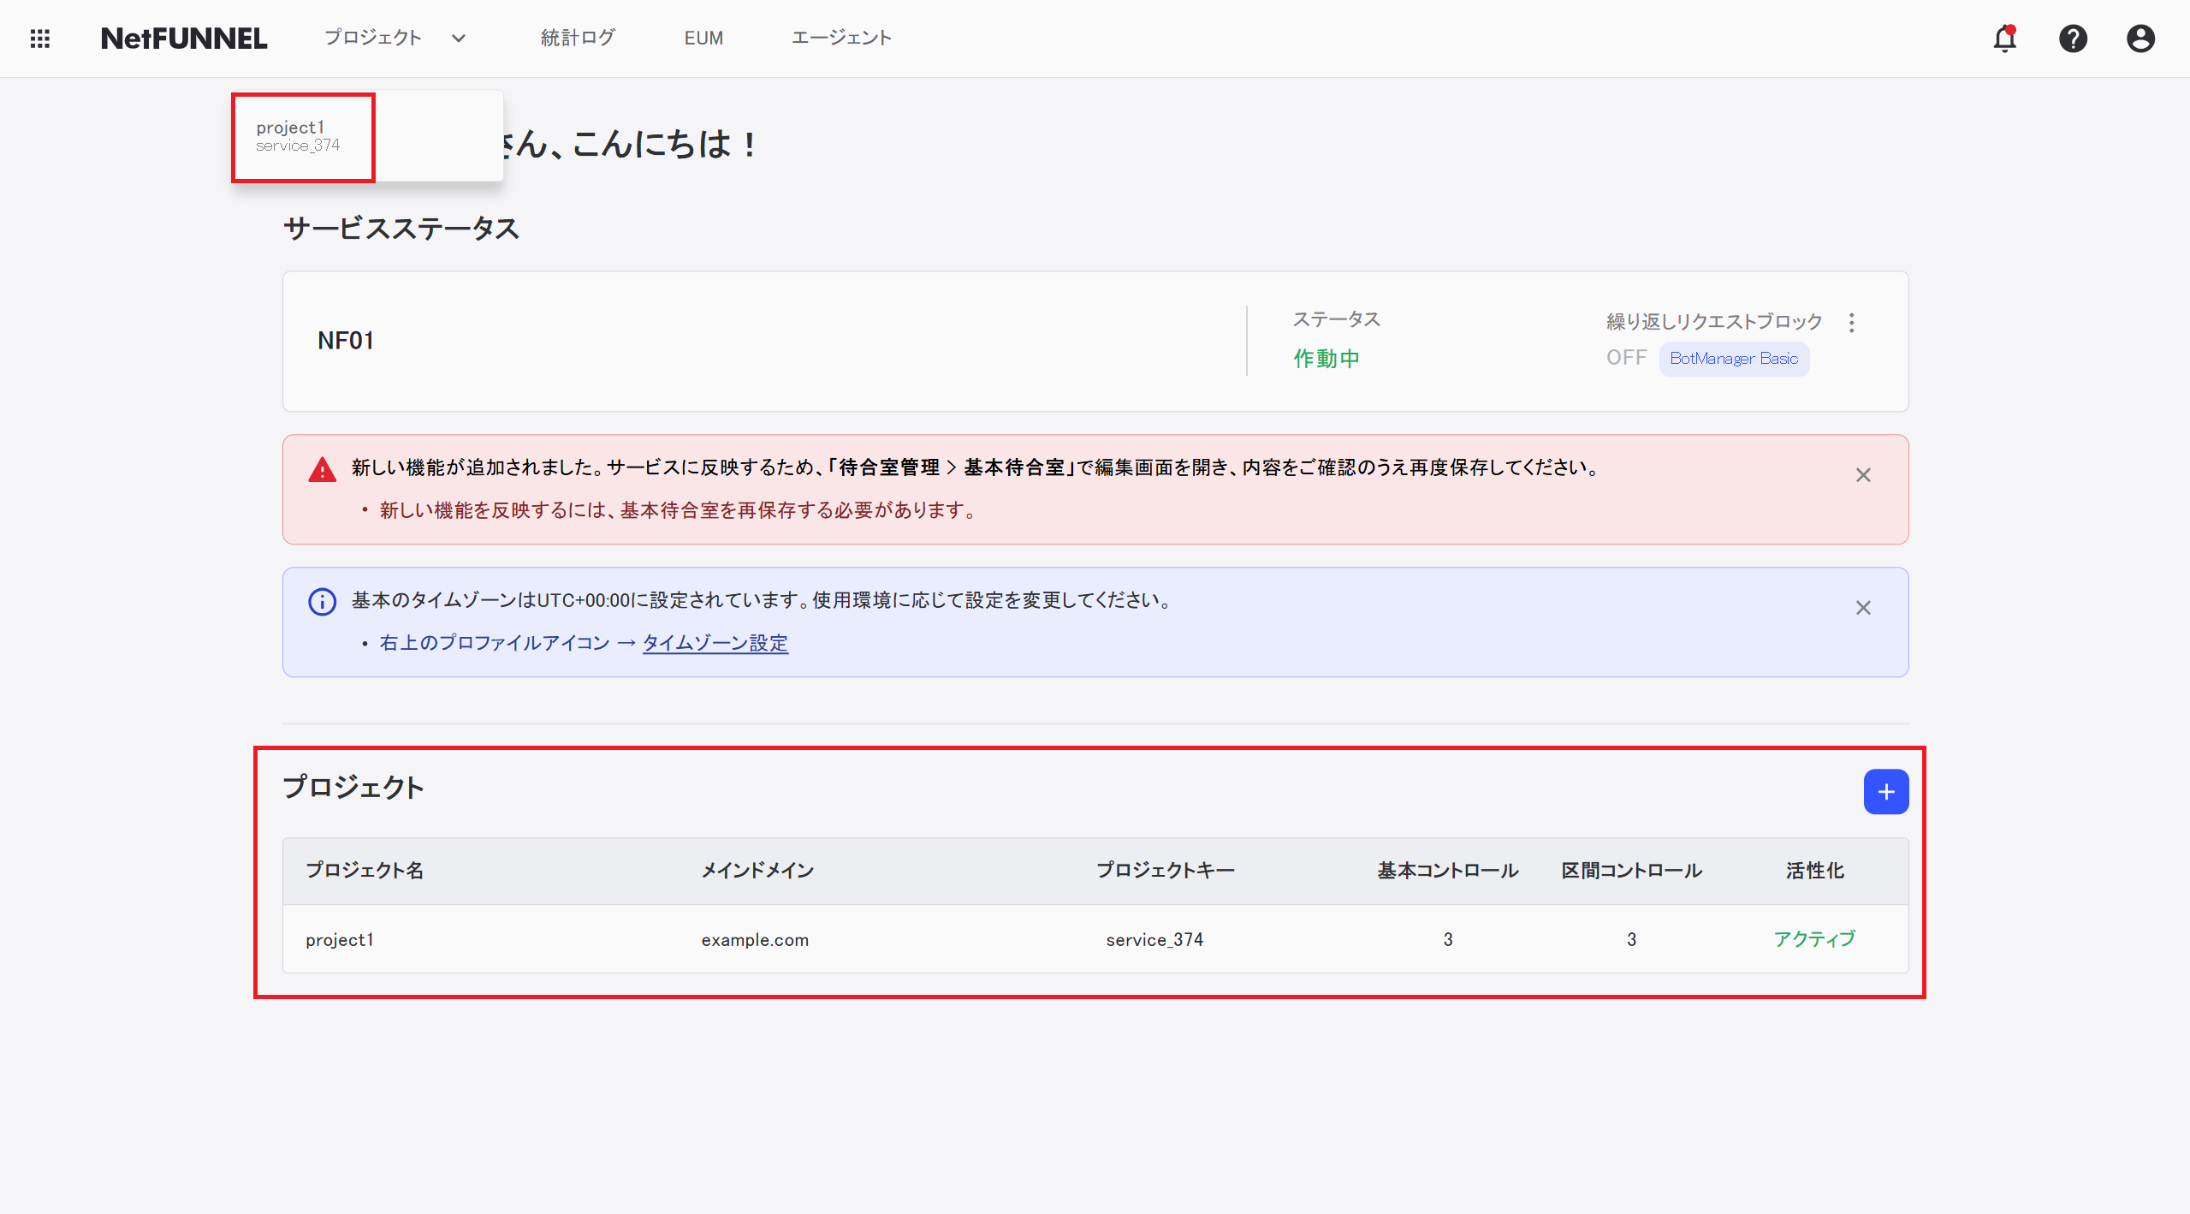Go to the EUM menu

(x=703, y=39)
